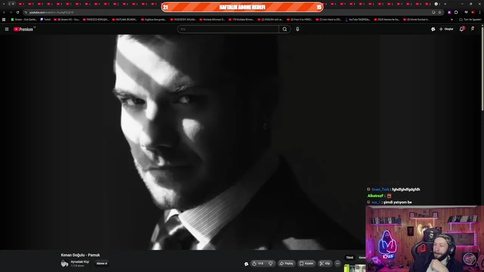This screenshot has width=484, height=272.
Task: Click the Ara search input field
Action: click(x=228, y=29)
